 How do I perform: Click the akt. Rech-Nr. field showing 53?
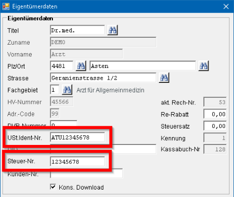pyautogui.click(x=215, y=102)
